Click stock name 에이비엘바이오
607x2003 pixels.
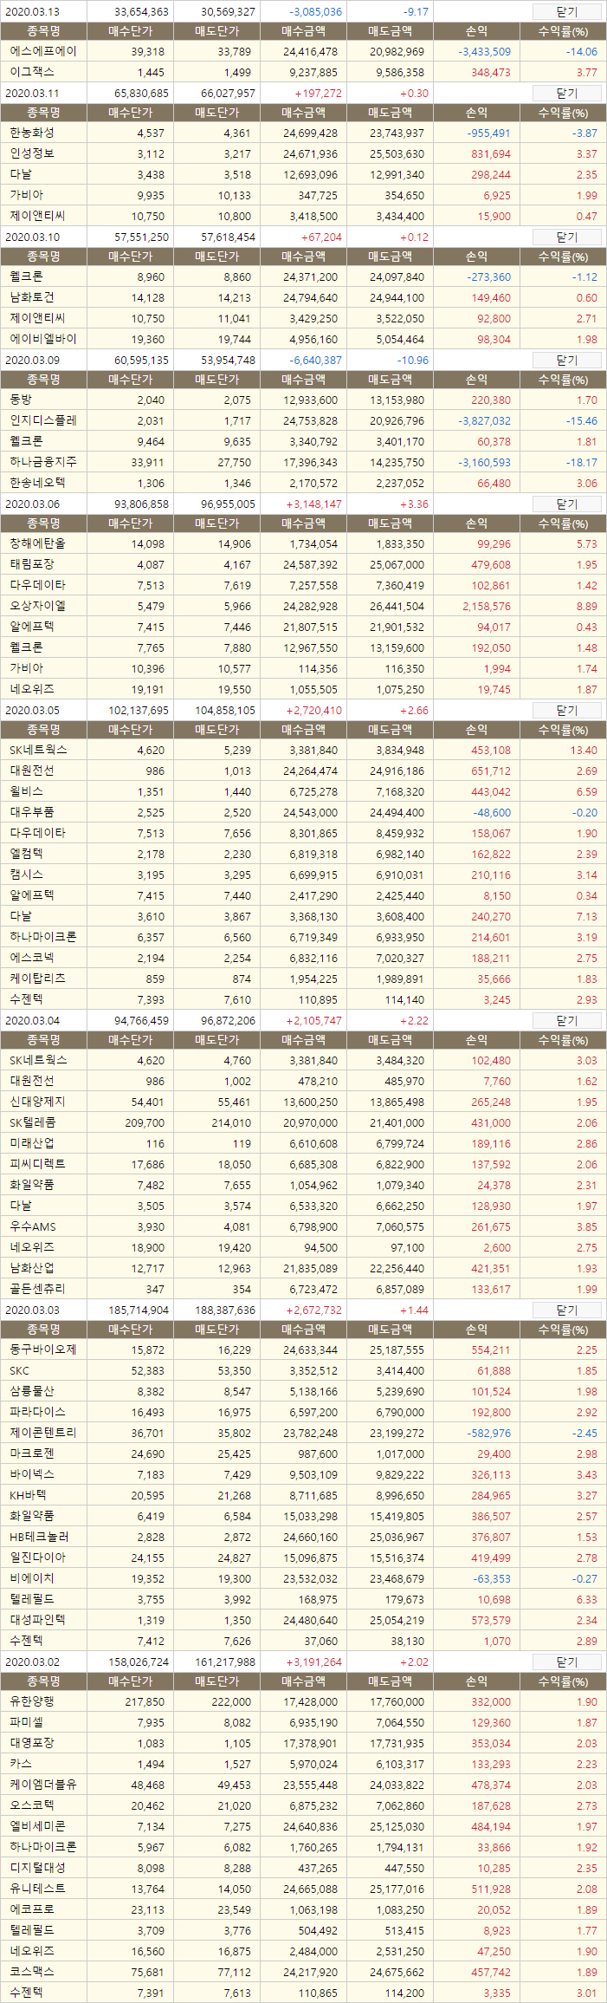coord(43,339)
